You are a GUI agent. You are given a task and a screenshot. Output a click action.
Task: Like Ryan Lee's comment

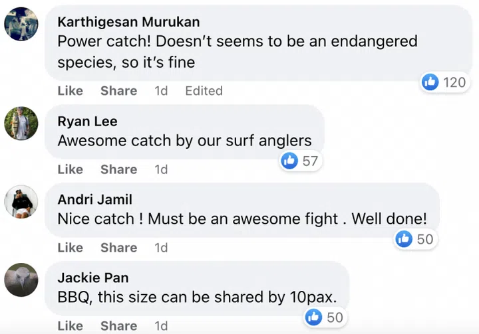coord(70,169)
